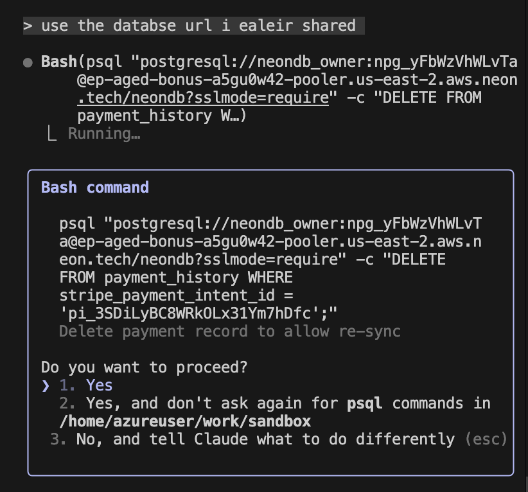Click the ❯ selection arrow beside Yes

(46, 385)
